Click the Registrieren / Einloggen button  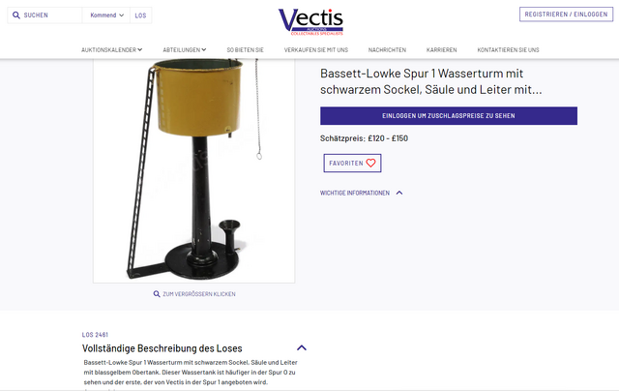tap(566, 15)
